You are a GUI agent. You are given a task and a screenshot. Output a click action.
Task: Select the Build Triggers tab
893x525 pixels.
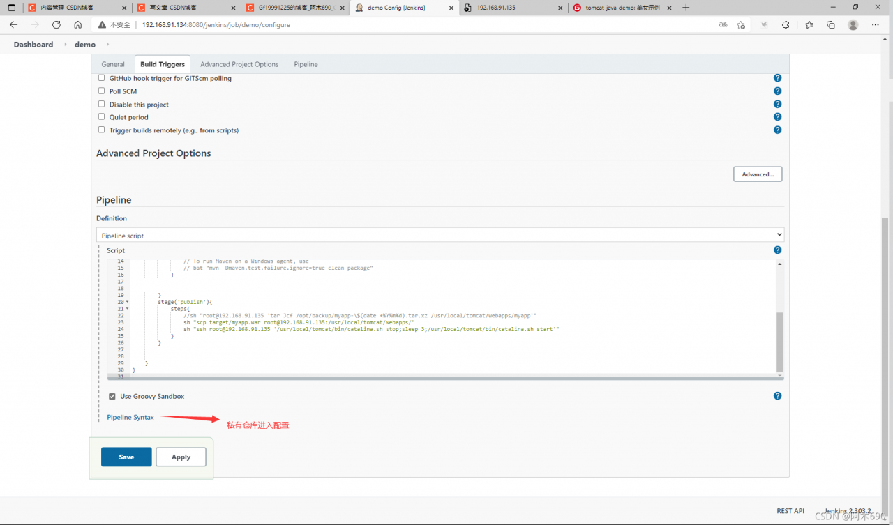pos(163,64)
